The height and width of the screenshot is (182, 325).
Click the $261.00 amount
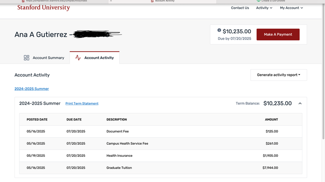tap(272, 144)
